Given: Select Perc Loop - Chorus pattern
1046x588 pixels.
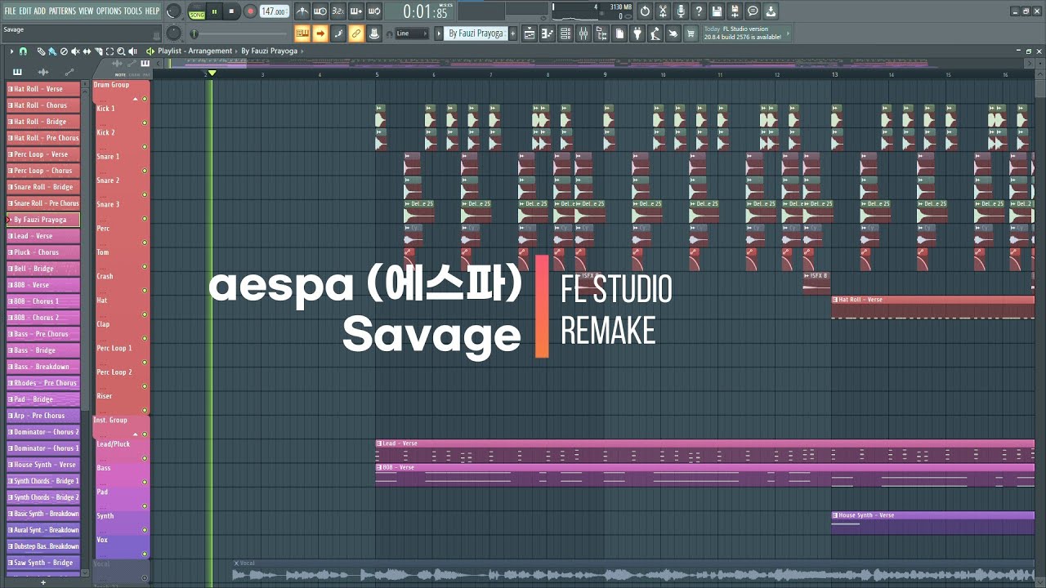Looking at the screenshot, I should click(x=43, y=171).
